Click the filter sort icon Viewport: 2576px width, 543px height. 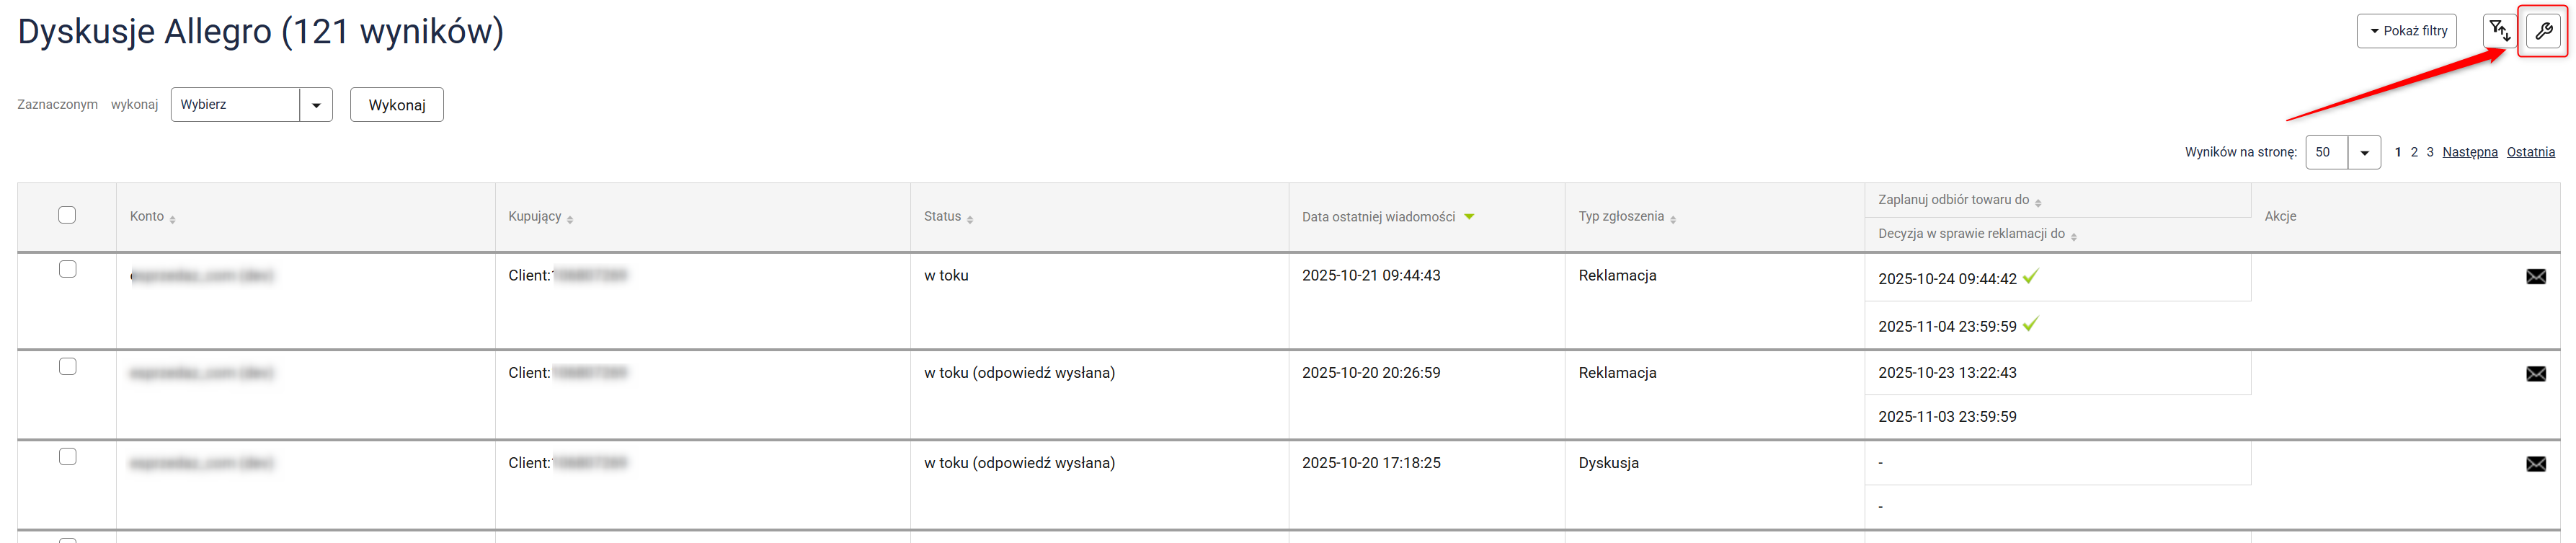point(2499,31)
